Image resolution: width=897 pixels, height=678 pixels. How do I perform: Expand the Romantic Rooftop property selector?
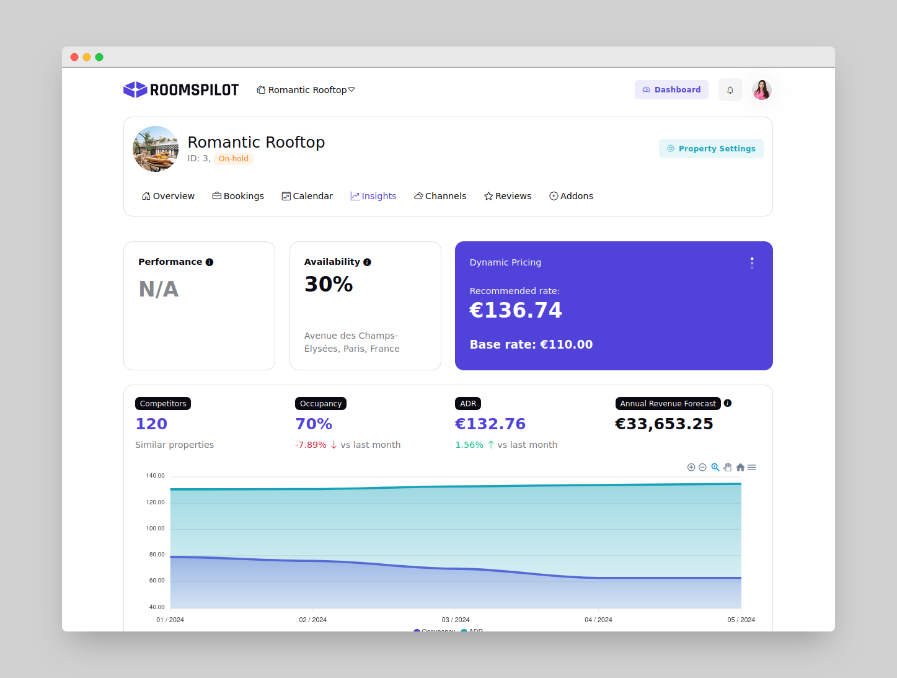pos(306,90)
